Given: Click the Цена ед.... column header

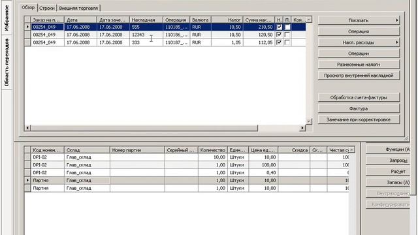Looking at the screenshot, I should (x=263, y=150).
